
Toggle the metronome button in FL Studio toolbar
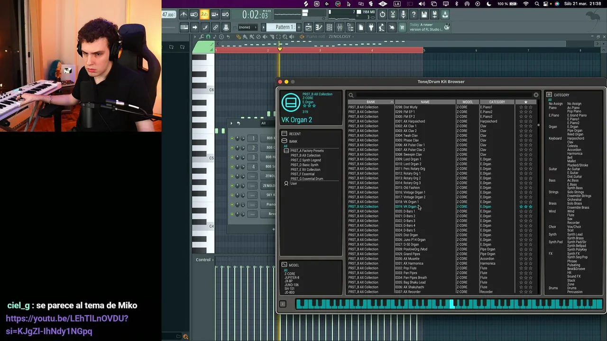click(184, 15)
